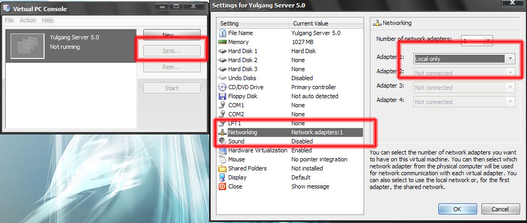The width and height of the screenshot is (527, 223).
Task: Click Cancel in the settings dialog
Action: [500, 209]
